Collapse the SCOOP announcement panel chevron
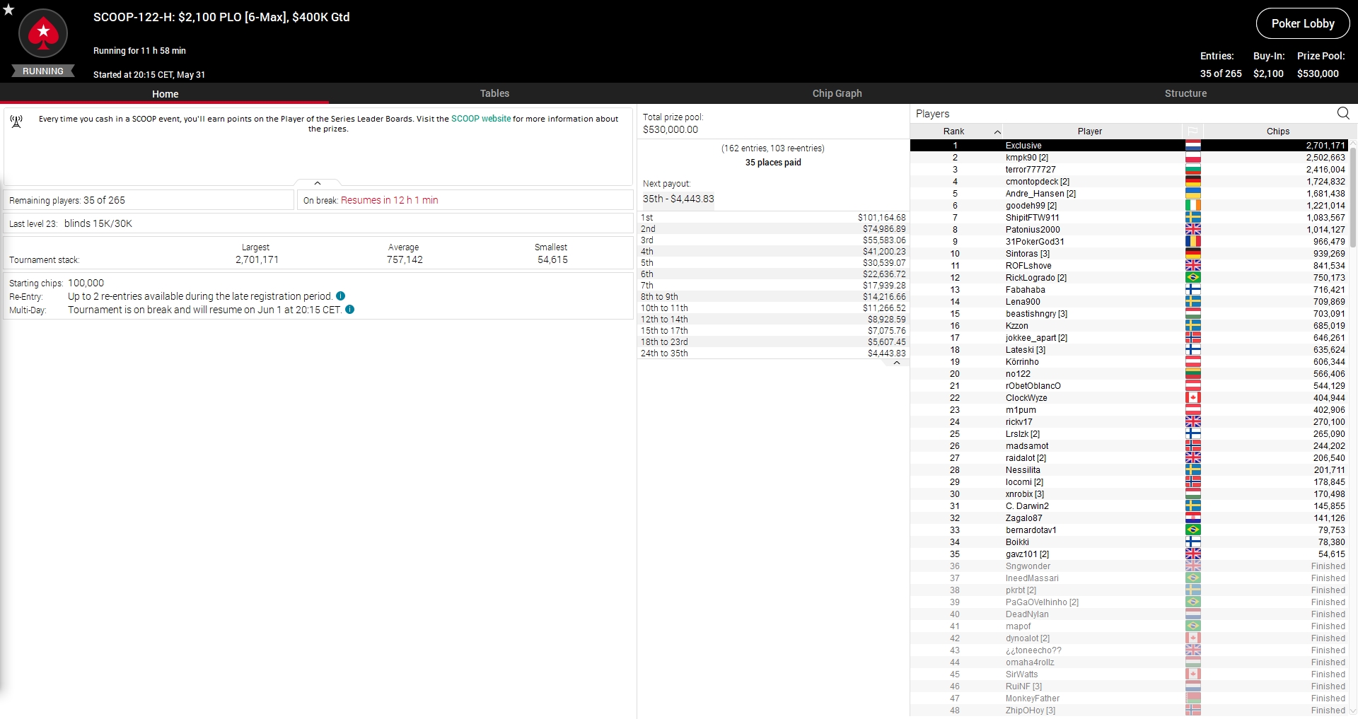Viewport: 1358px width, 719px height. pyautogui.click(x=318, y=183)
